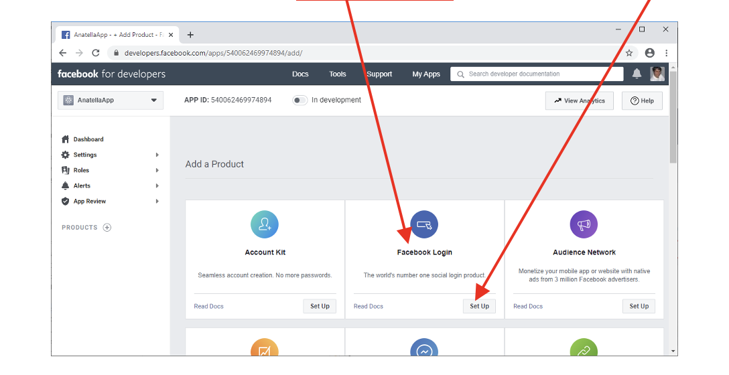Click the user profile avatar
Image resolution: width=729 pixels, height=375 pixels.
(x=657, y=74)
